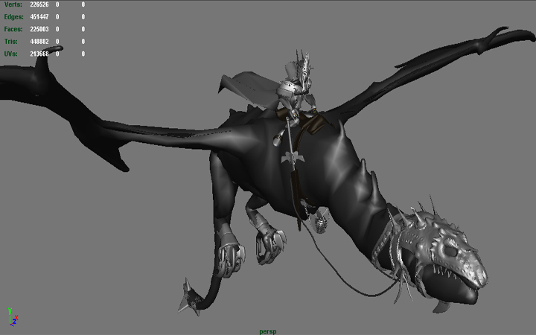Click the Tris count 448882
Viewport: 536px width, 335px height.
(39, 42)
